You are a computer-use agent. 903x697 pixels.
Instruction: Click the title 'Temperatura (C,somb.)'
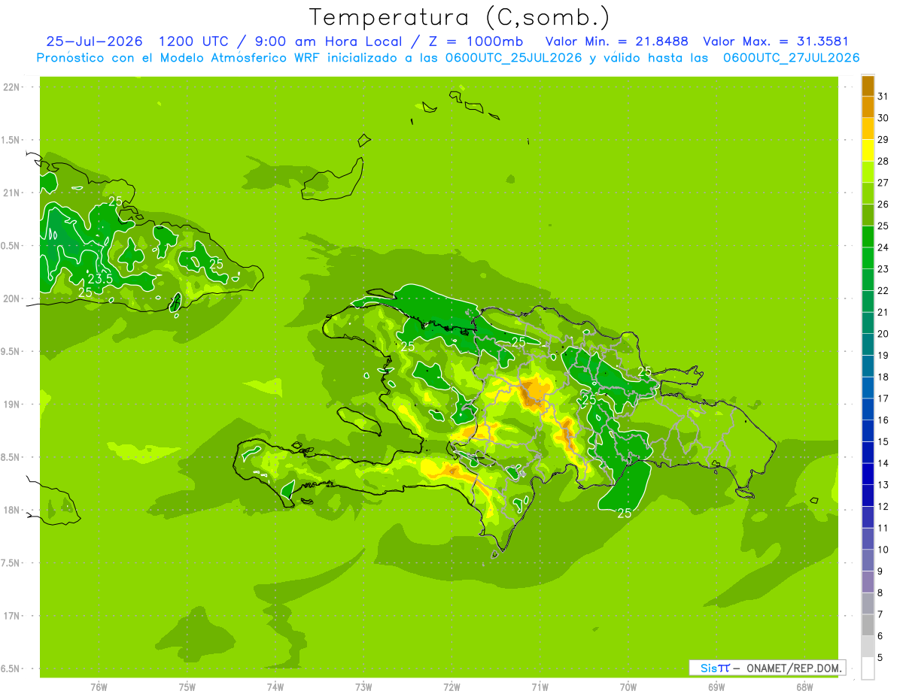[460, 17]
